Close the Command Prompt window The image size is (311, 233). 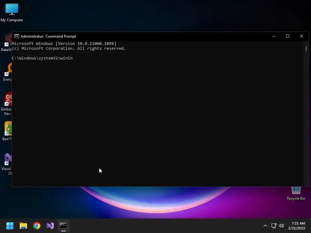coord(302,36)
